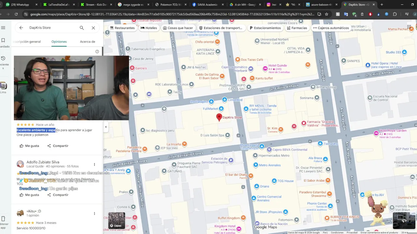This screenshot has width=417, height=234.
Task: Select the La linceña restaurant marker
Action: tap(184, 144)
